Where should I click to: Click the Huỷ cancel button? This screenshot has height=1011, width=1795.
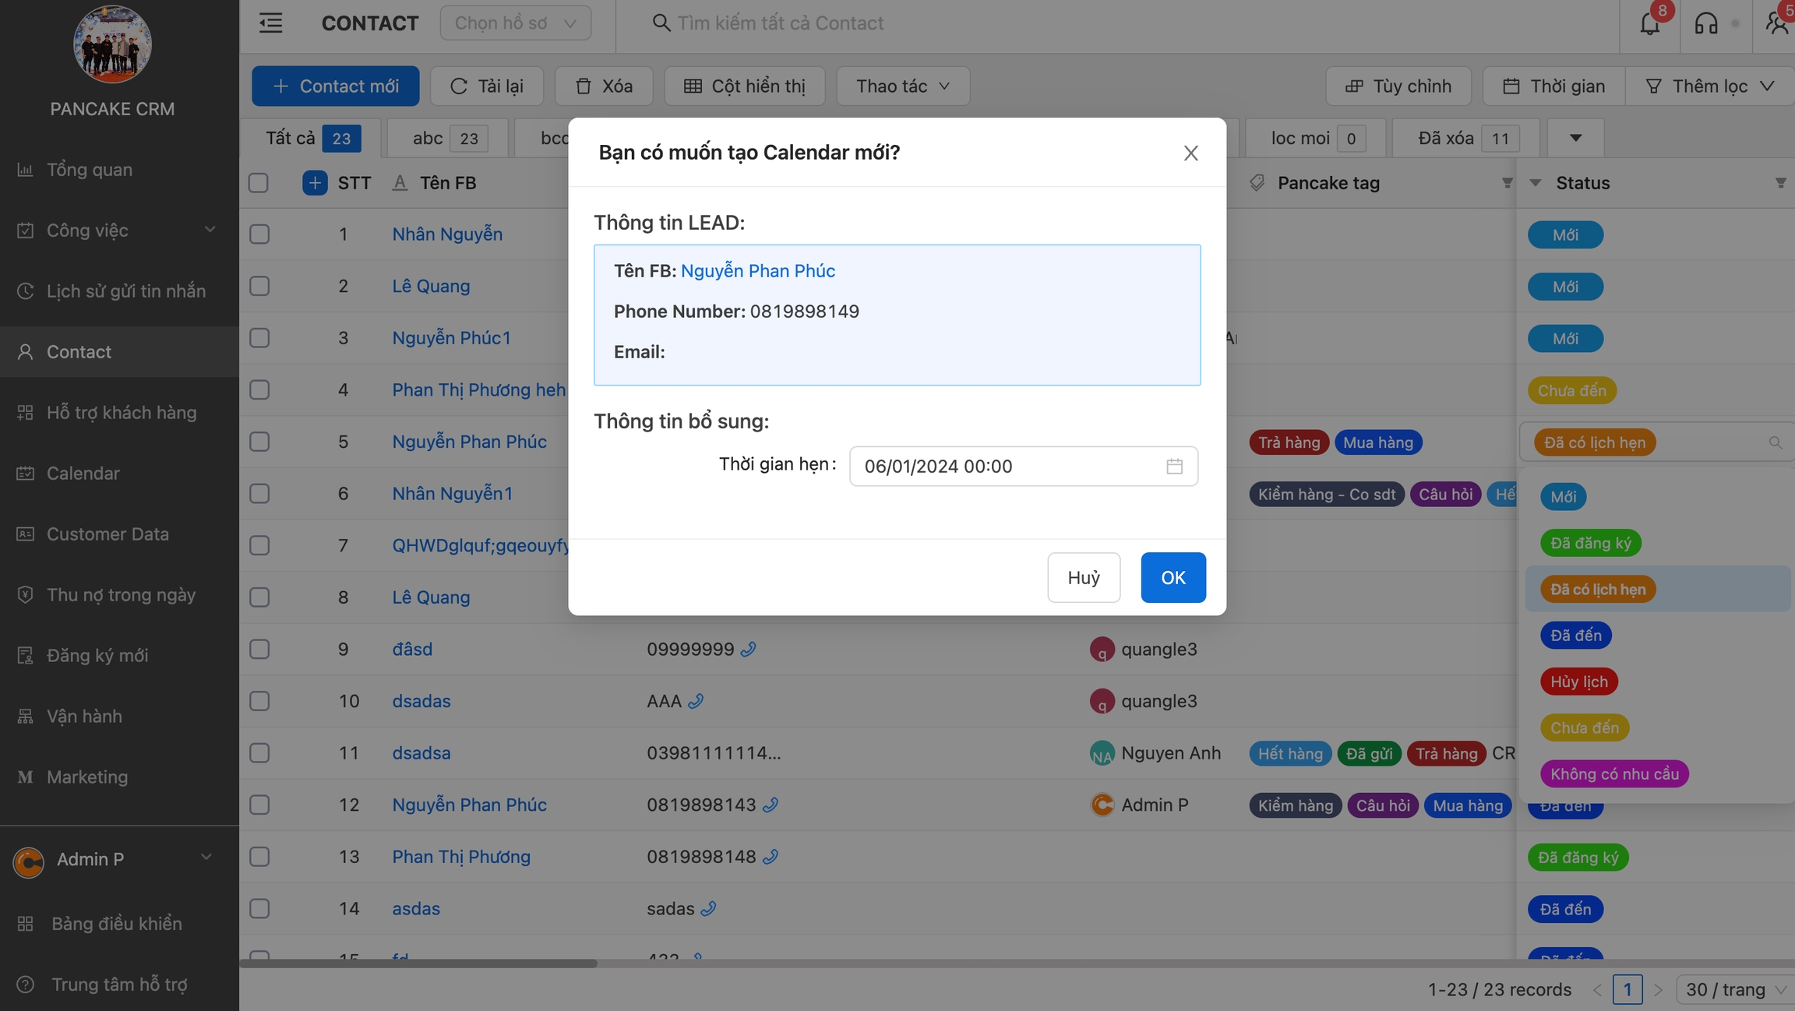[x=1083, y=577]
